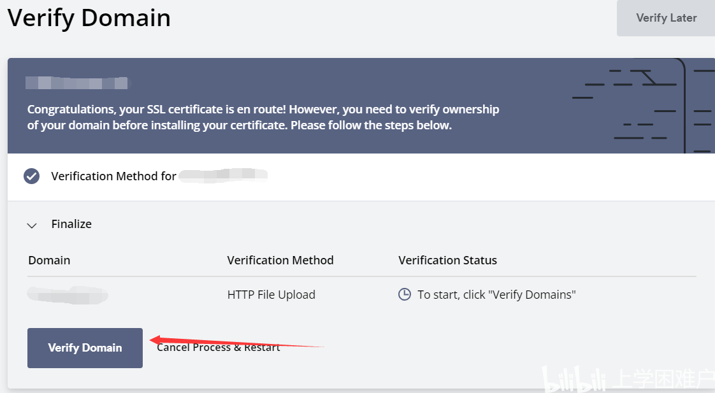Image resolution: width=715 pixels, height=393 pixels.
Task: Collapse the Finalize section chevron
Action: click(32, 225)
